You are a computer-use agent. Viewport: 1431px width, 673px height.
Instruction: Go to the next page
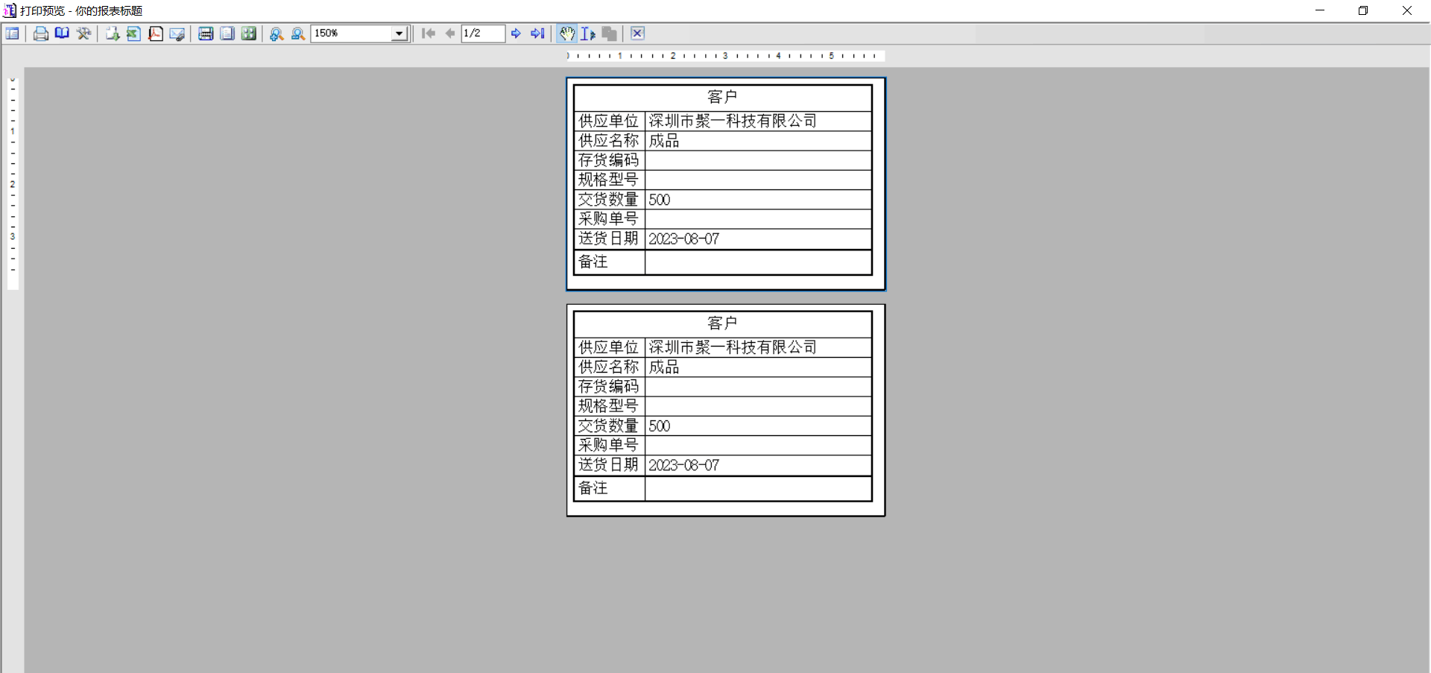[x=516, y=34]
